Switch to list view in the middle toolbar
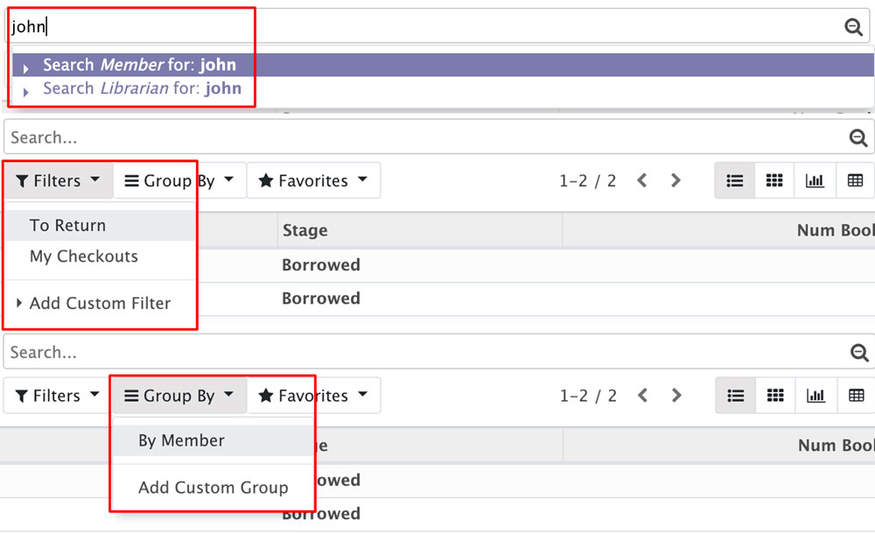The image size is (875, 534). [735, 180]
